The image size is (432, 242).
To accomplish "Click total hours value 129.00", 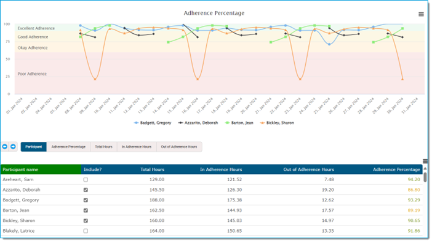I will click(157, 179).
